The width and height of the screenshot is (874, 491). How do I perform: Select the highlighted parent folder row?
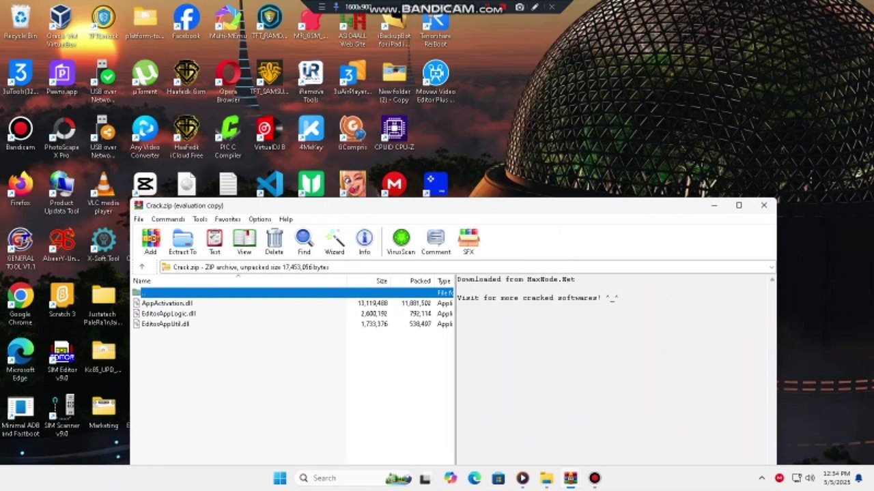pos(292,293)
